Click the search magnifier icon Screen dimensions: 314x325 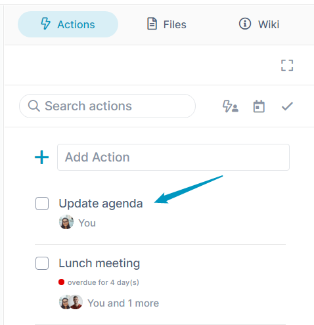34,106
